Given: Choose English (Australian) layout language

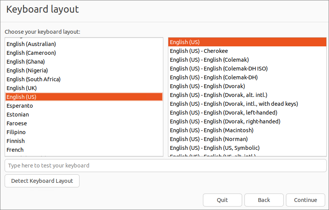Looking at the screenshot, I should click(31, 44).
